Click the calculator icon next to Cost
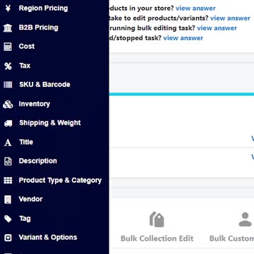254x254 pixels. 8,47
